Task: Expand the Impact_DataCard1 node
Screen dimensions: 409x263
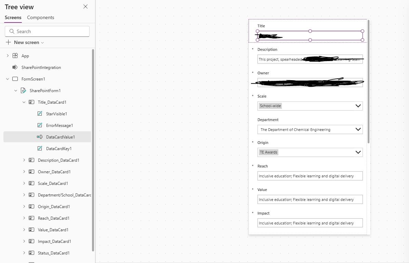Action: coord(24,241)
